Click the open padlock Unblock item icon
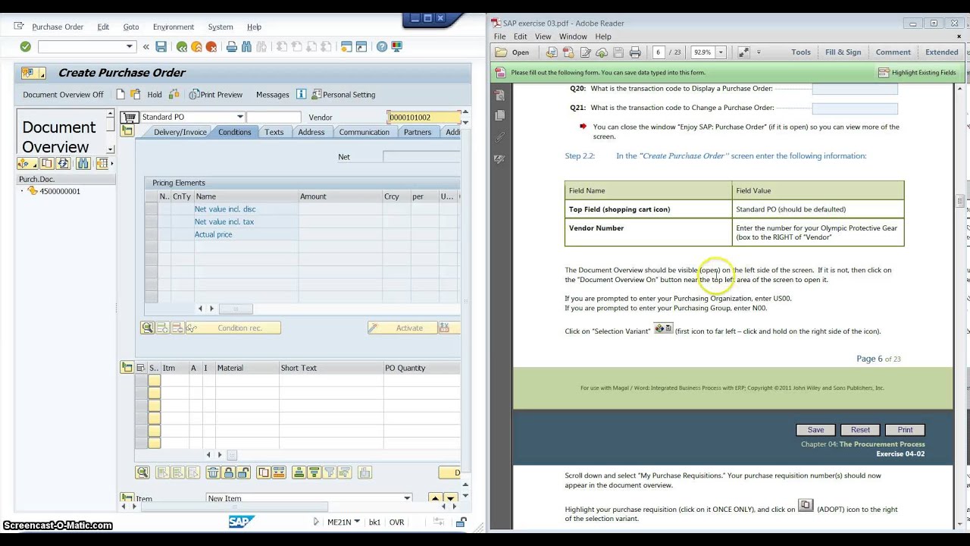This screenshot has height=546, width=970. (243, 473)
